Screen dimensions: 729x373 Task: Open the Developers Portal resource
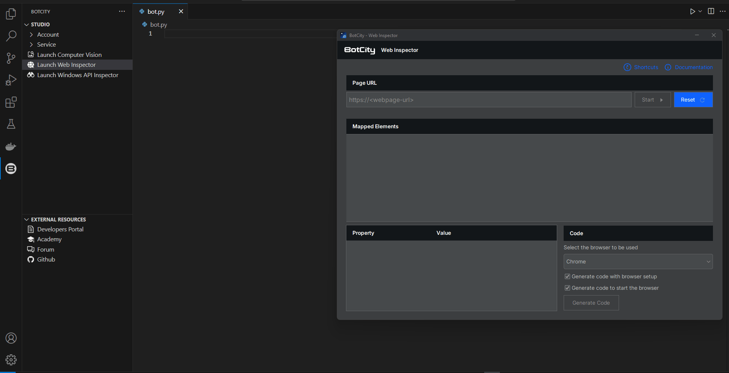pos(60,229)
